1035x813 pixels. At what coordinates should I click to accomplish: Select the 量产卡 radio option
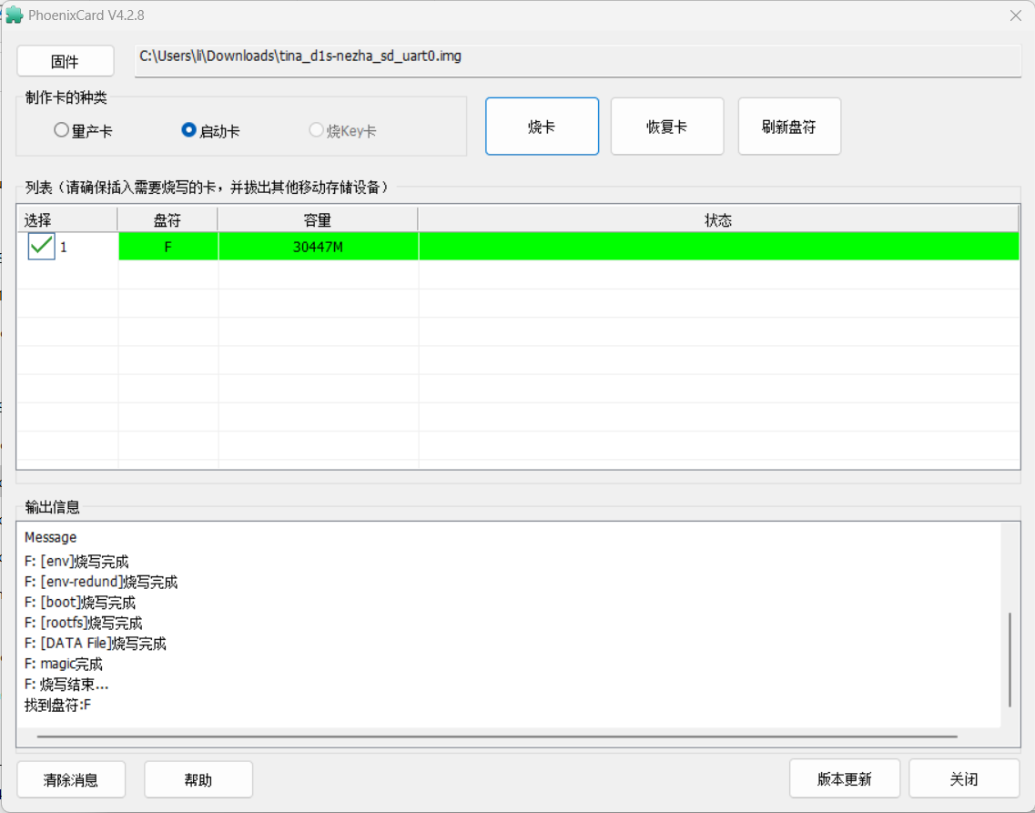coord(62,130)
